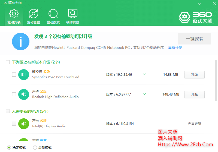This screenshot has height=152, width=218.
Task: Minimize the 360驱动大师 window
Action: pyautogui.click(x=207, y=4)
